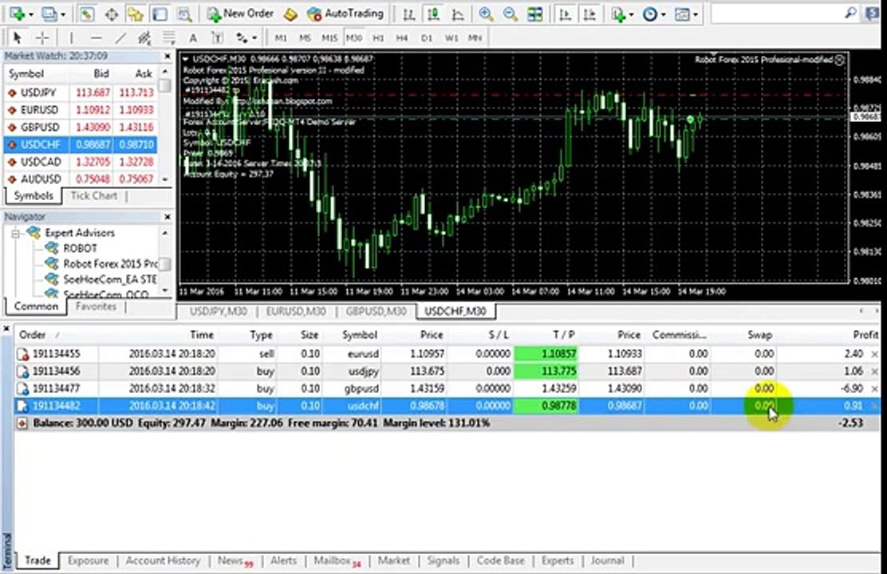Open the New Chart dropdown arrow
Viewport: 887px width, 574px height.
pos(30,14)
